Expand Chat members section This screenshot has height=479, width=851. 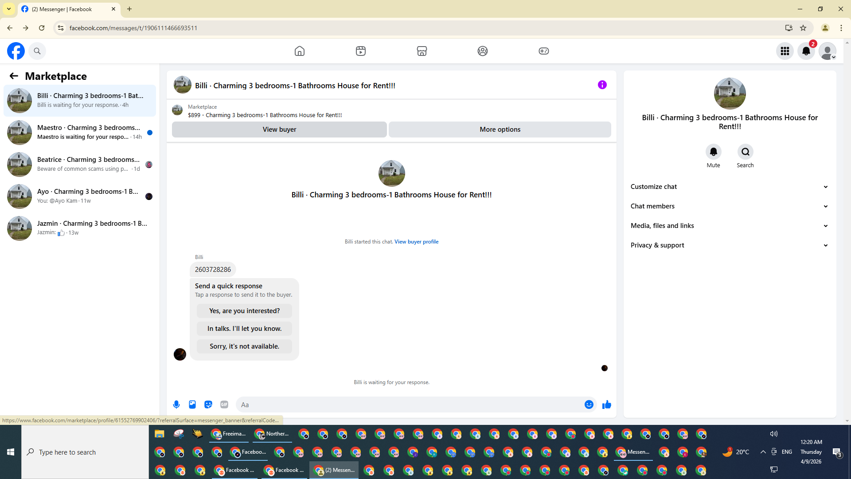click(x=730, y=206)
